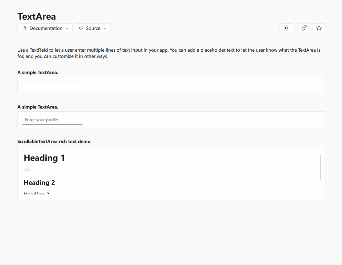Viewport: 342px width, 265px height.
Task: Focus the empty simple TextArea field
Action: pos(52,85)
